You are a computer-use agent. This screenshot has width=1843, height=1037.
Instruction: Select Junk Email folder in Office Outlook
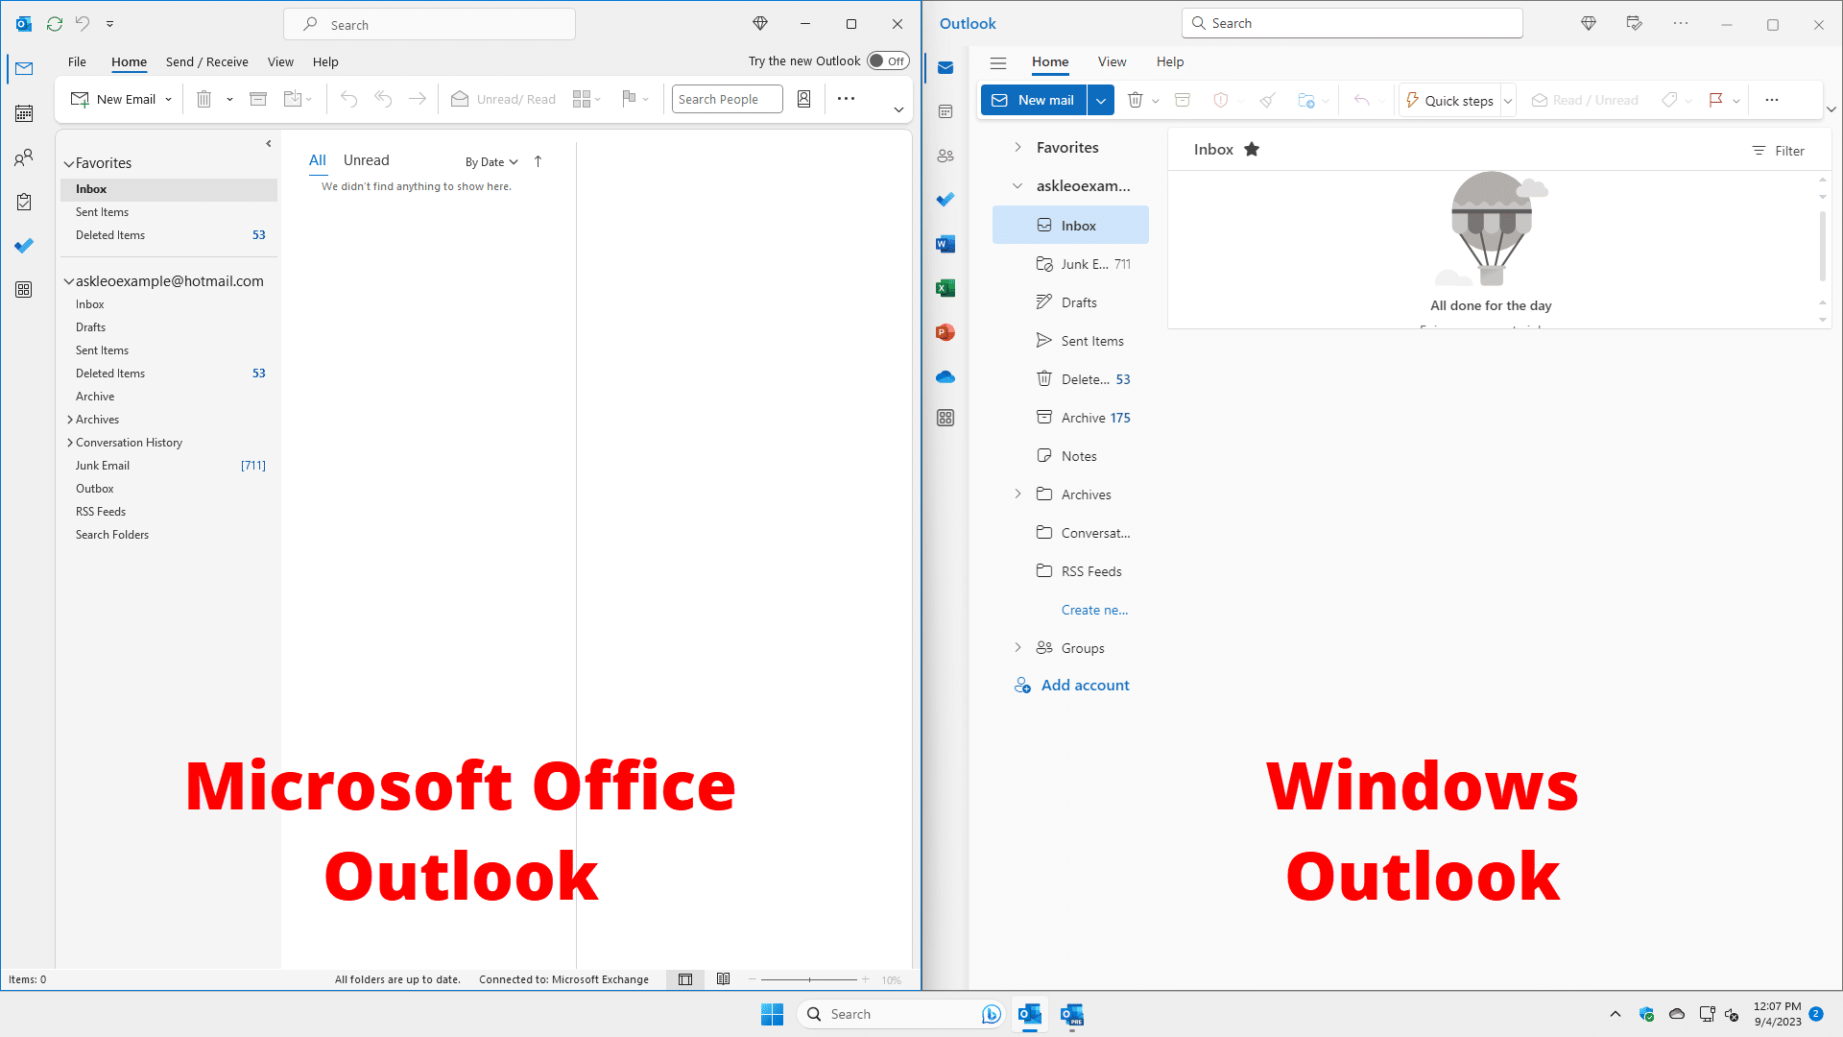coord(170,466)
